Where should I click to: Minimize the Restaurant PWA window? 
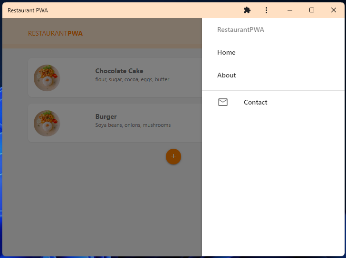(x=290, y=10)
